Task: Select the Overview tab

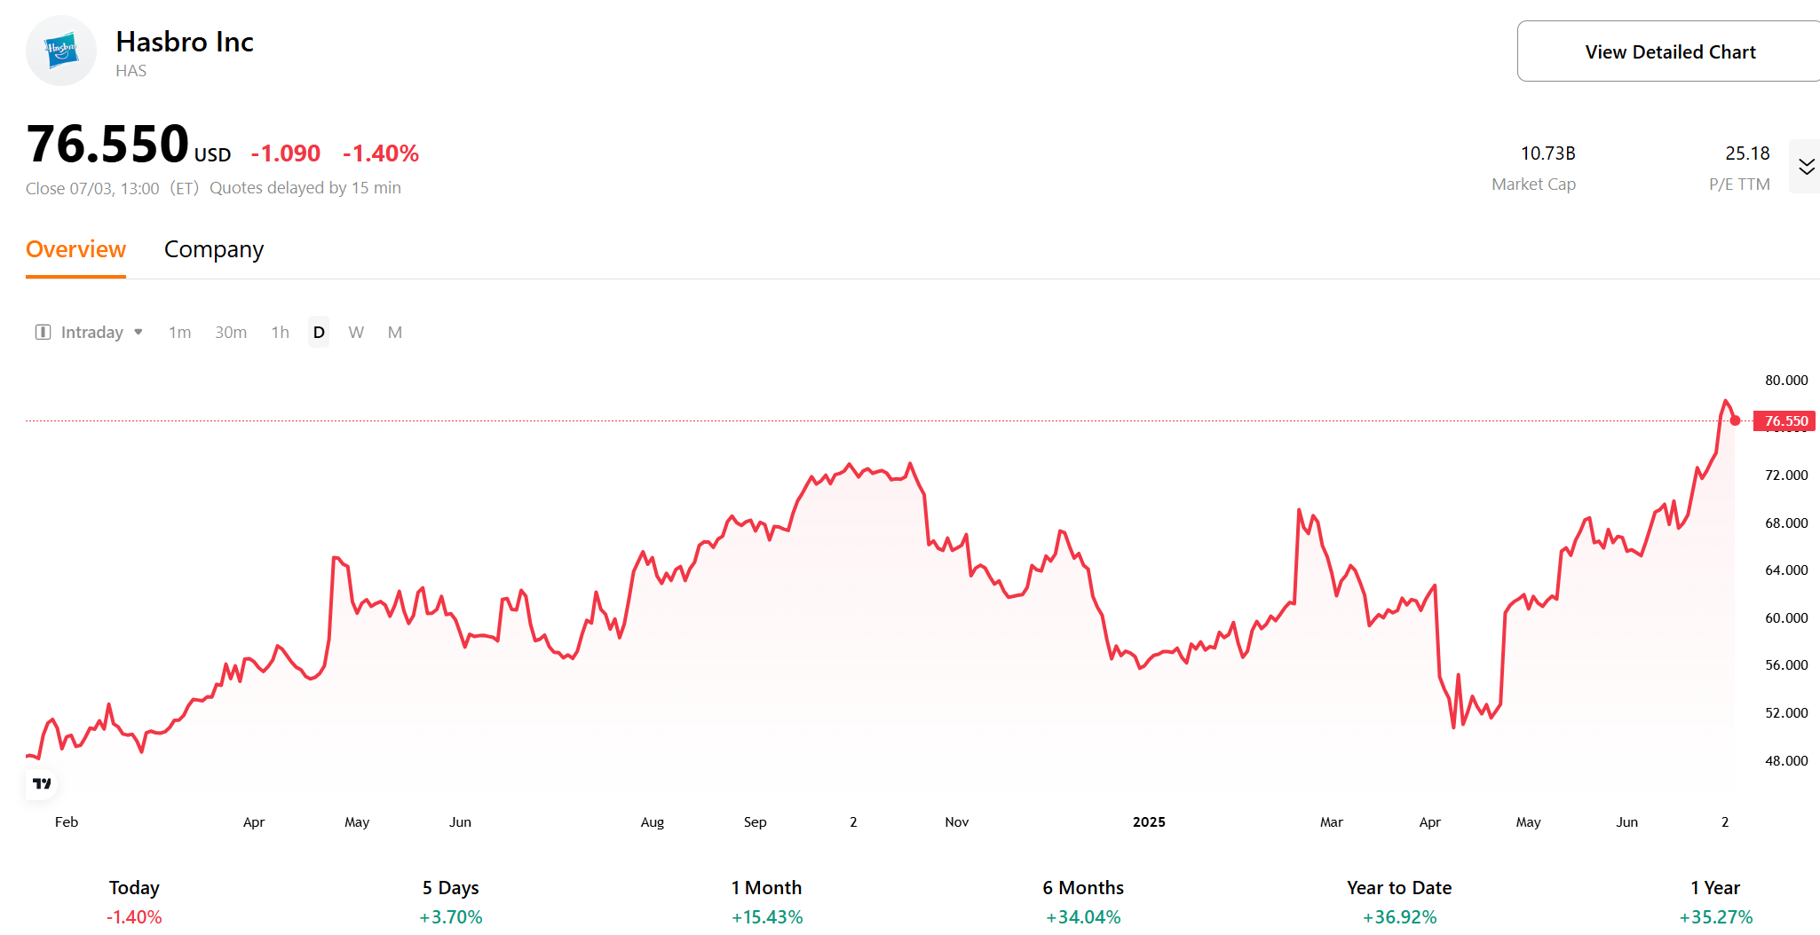Action: point(75,250)
